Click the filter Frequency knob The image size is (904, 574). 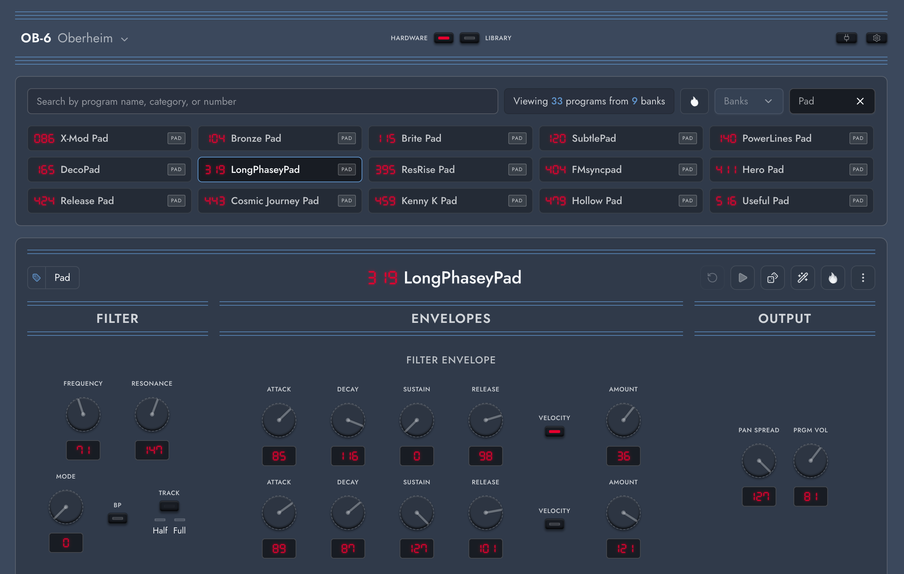click(83, 414)
